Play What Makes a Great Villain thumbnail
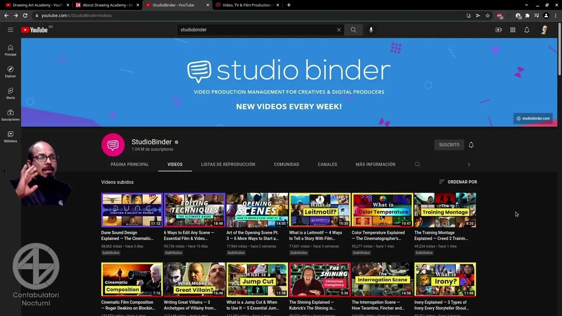Viewport: 562px width, 316px height. (195, 280)
